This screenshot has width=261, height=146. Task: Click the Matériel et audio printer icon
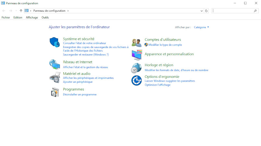coord(55,78)
